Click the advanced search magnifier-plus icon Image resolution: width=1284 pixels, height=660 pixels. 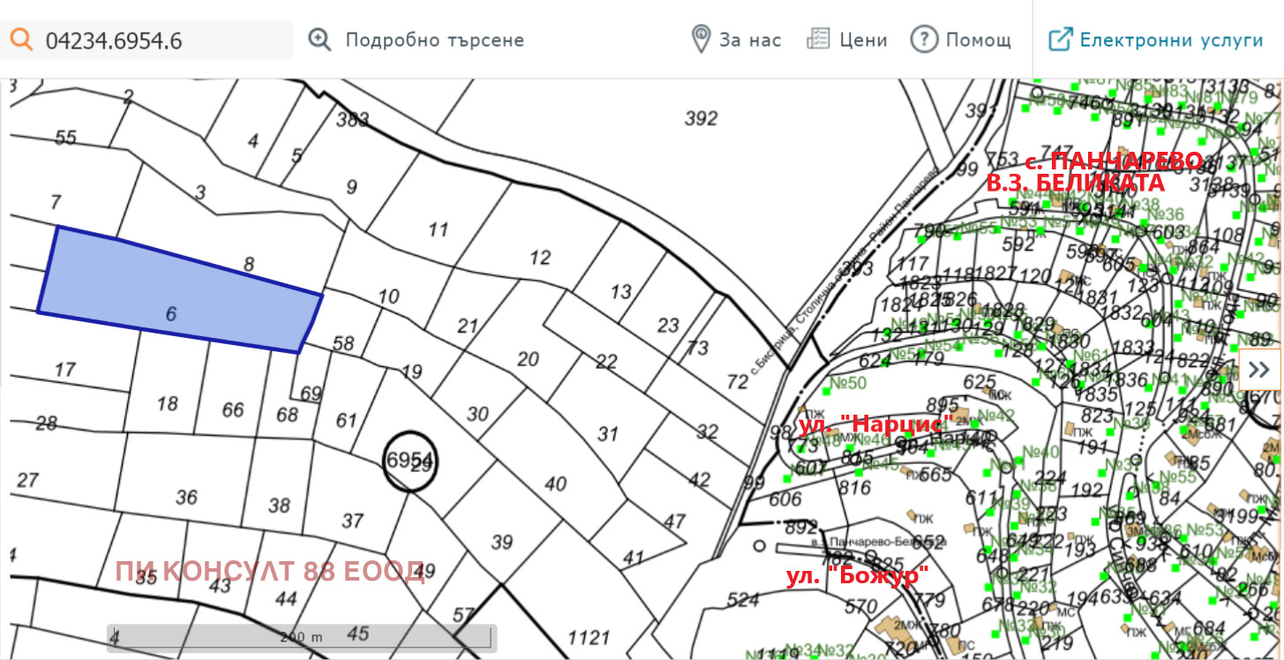click(319, 40)
